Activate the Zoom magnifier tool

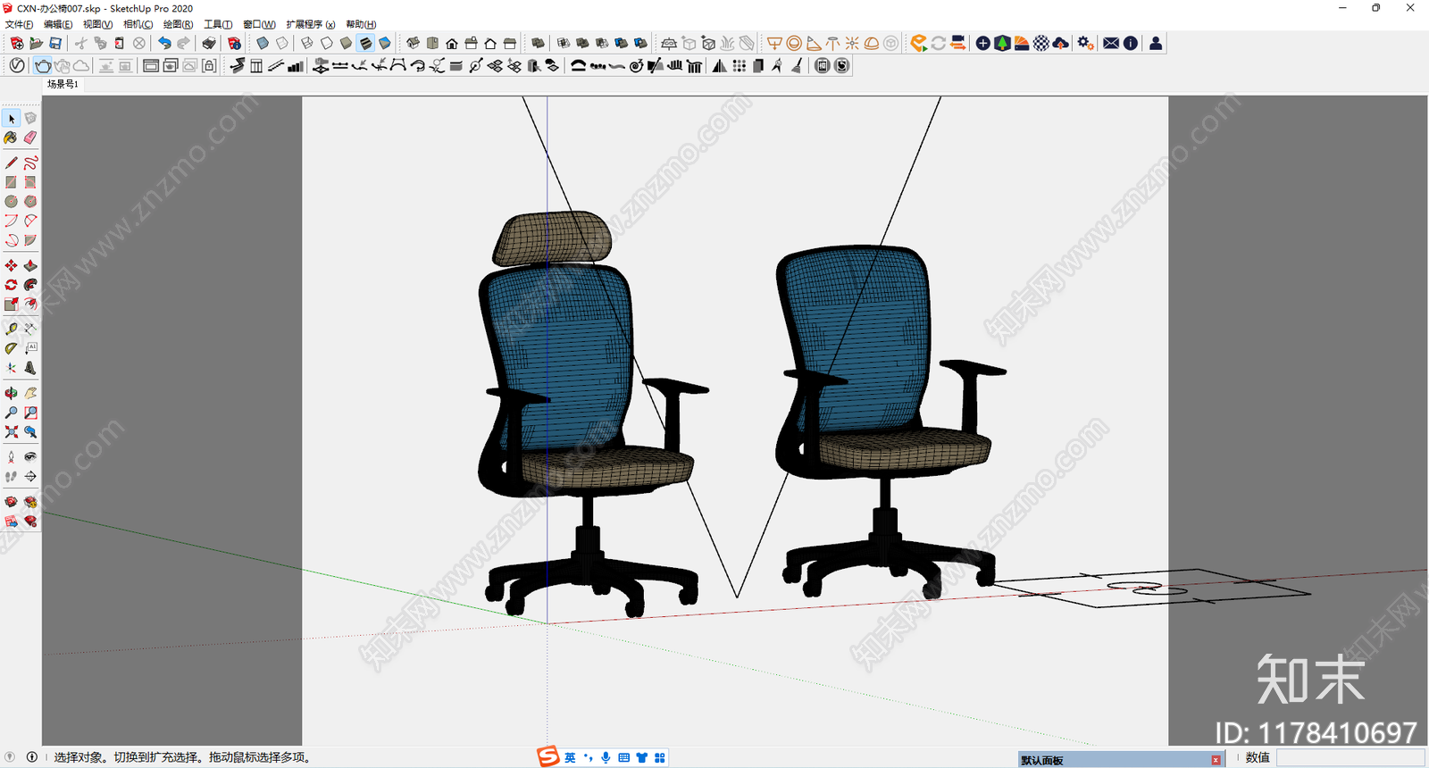[11, 412]
